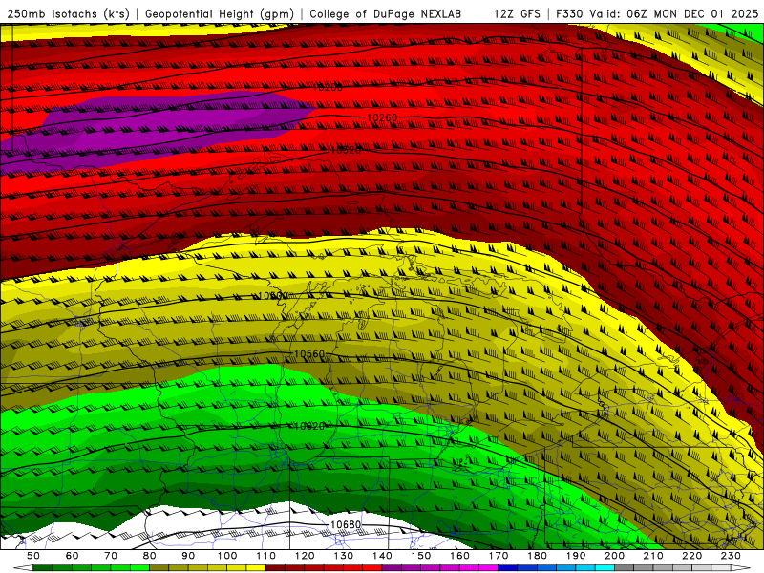Click the 140 value on the color scale
Screen dimensions: 764x573
tap(382, 556)
